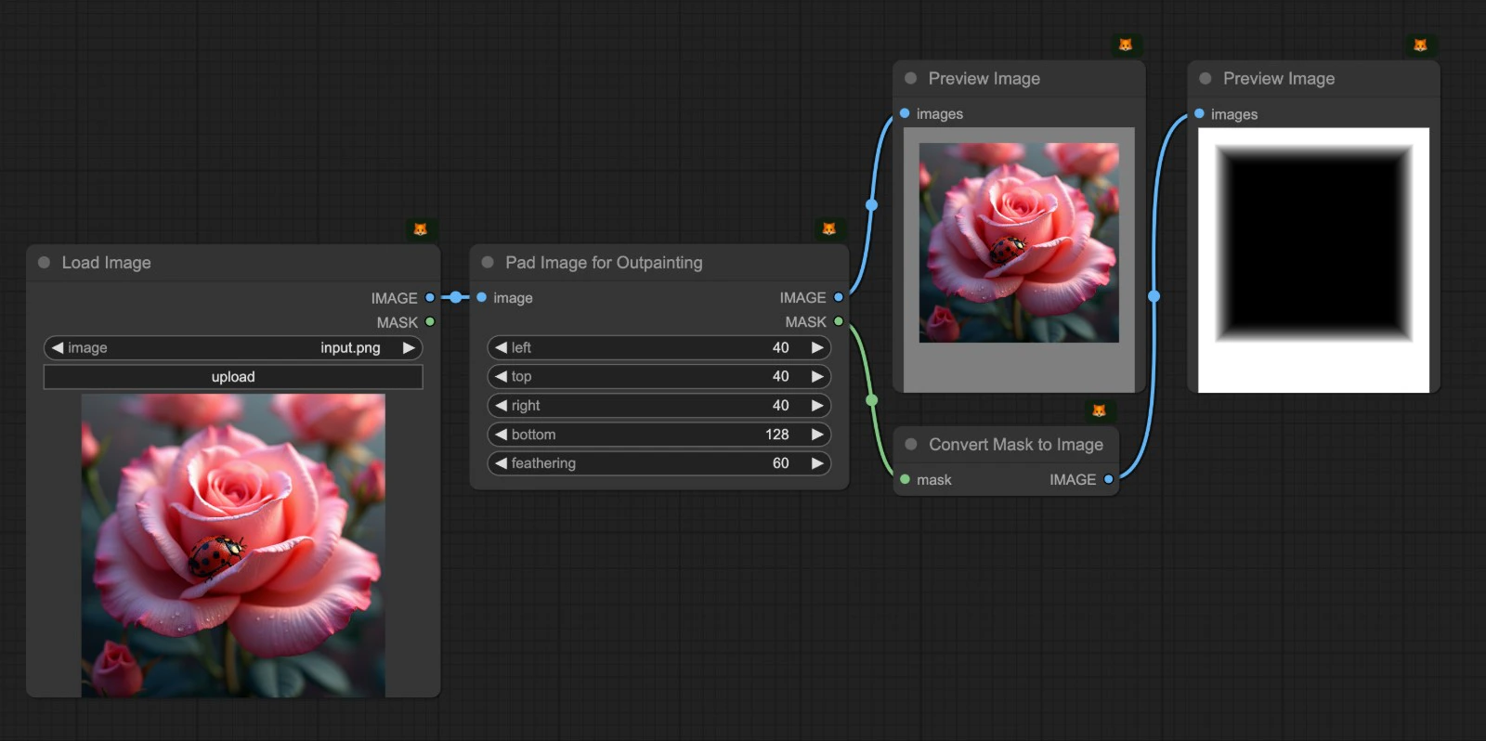Increase the bottom padding value

pyautogui.click(x=816, y=435)
